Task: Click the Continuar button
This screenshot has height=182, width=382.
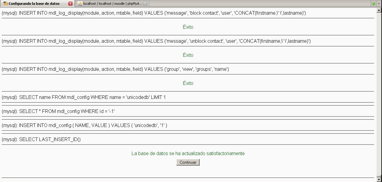Action: click(x=188, y=162)
